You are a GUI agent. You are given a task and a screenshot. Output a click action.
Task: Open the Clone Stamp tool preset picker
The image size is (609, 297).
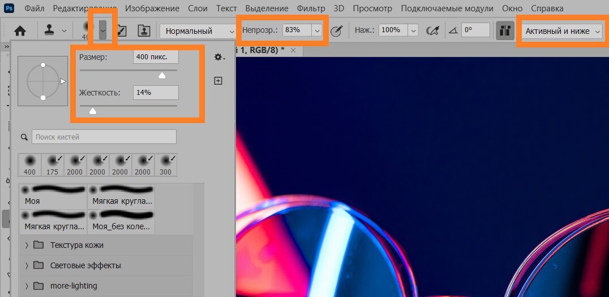64,31
